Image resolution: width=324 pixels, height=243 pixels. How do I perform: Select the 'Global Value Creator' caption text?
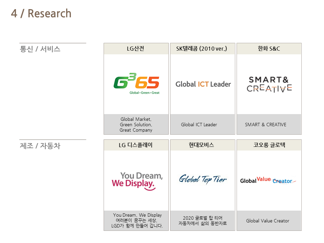(268, 221)
